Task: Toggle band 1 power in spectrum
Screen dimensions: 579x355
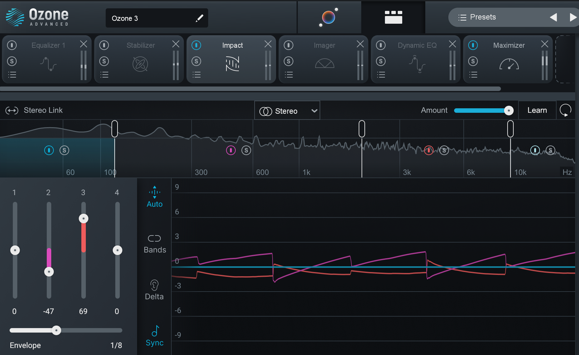Action: coord(49,150)
